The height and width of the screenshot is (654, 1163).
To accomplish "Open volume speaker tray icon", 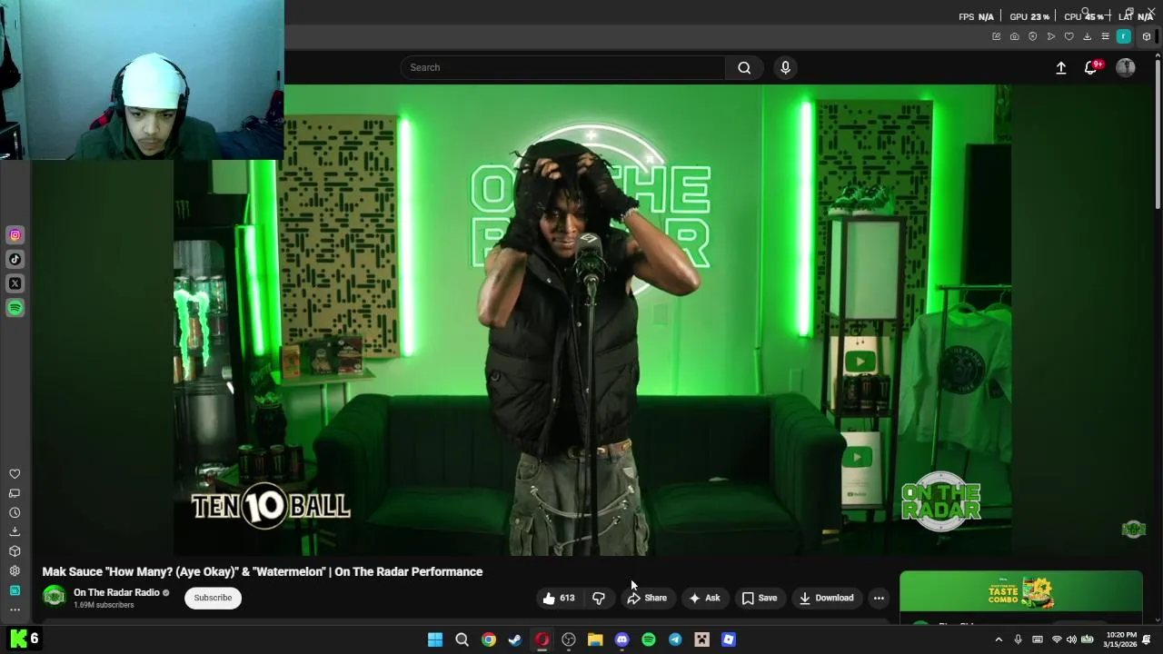I will (x=1071, y=639).
